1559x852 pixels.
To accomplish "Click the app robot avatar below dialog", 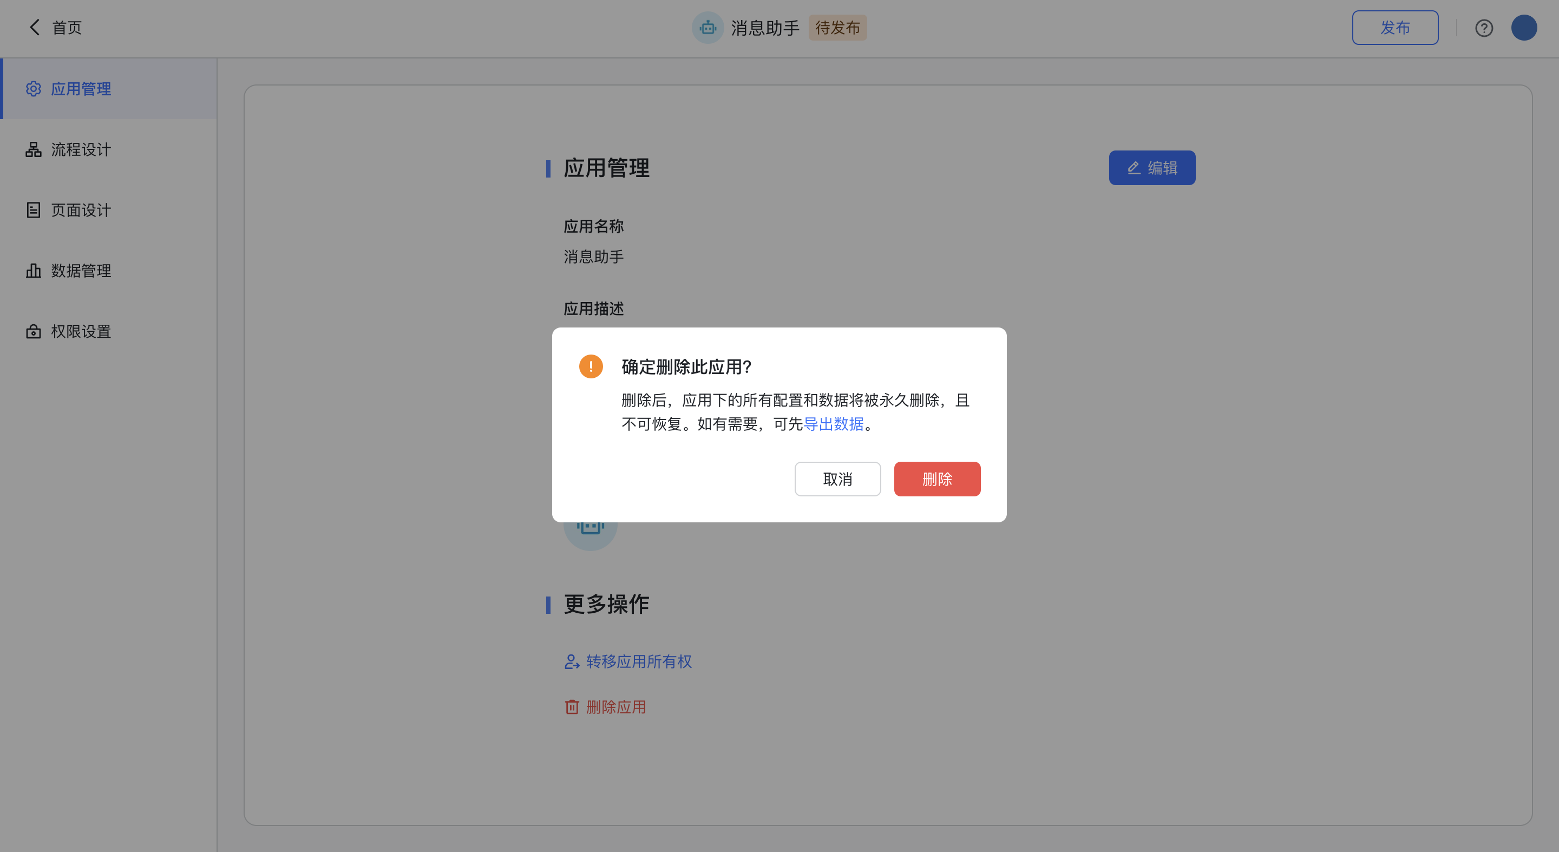I will tap(590, 536).
